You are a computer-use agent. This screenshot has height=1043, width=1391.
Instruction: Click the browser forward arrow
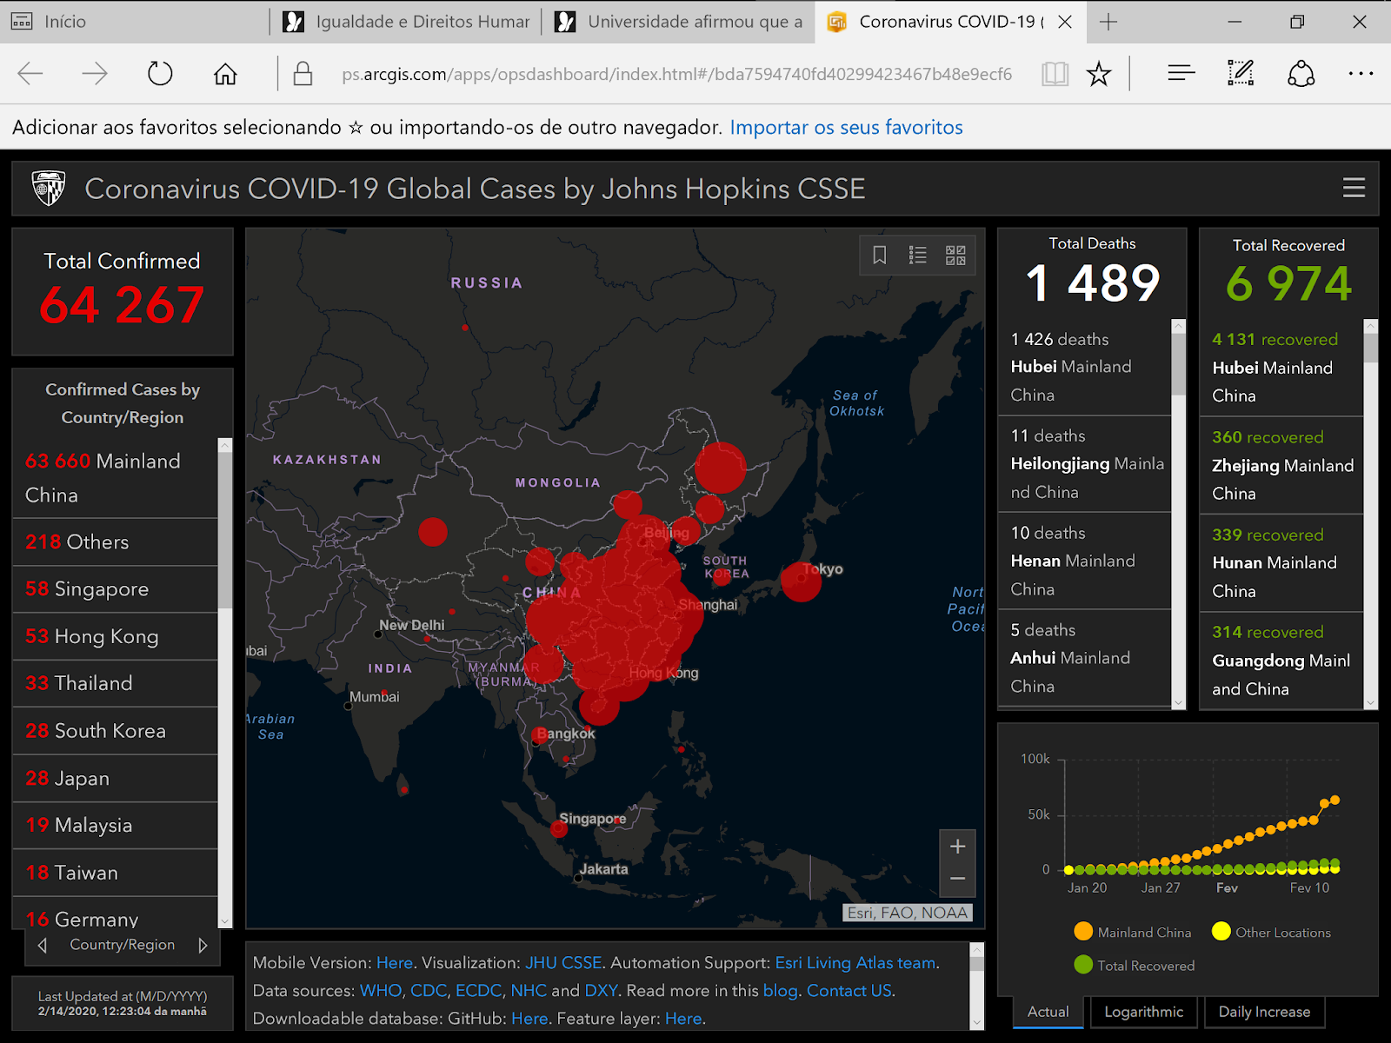pos(95,74)
